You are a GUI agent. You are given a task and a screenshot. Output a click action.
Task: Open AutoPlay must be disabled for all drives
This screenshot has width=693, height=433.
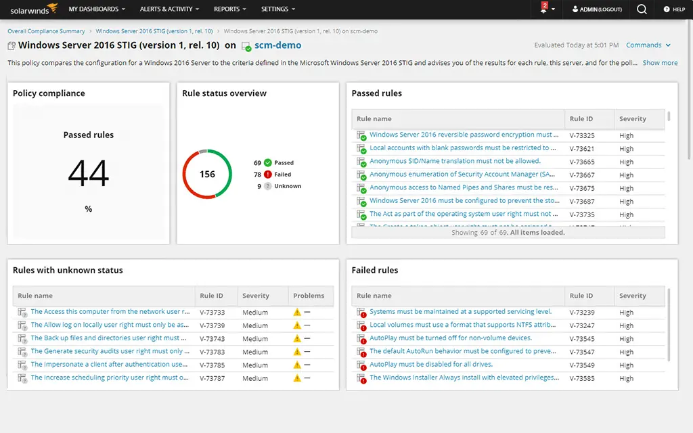point(431,364)
